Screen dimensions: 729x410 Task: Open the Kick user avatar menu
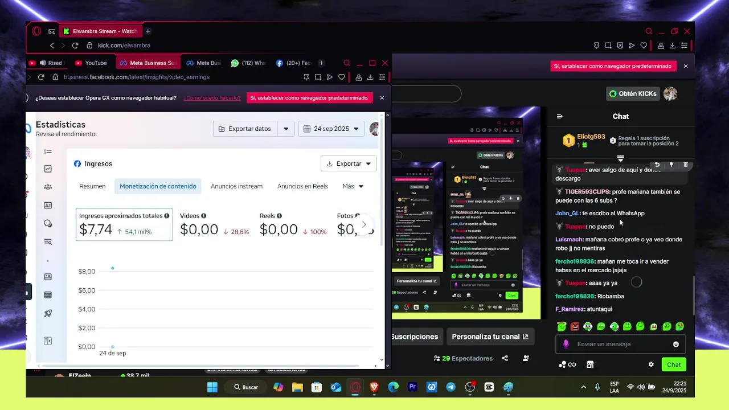click(x=670, y=93)
